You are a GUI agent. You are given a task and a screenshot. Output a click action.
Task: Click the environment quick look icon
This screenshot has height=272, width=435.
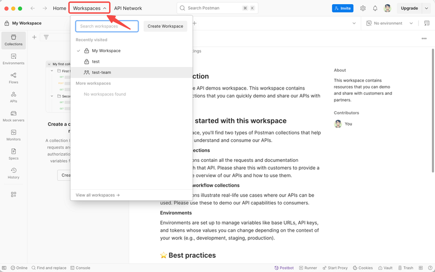(x=427, y=23)
